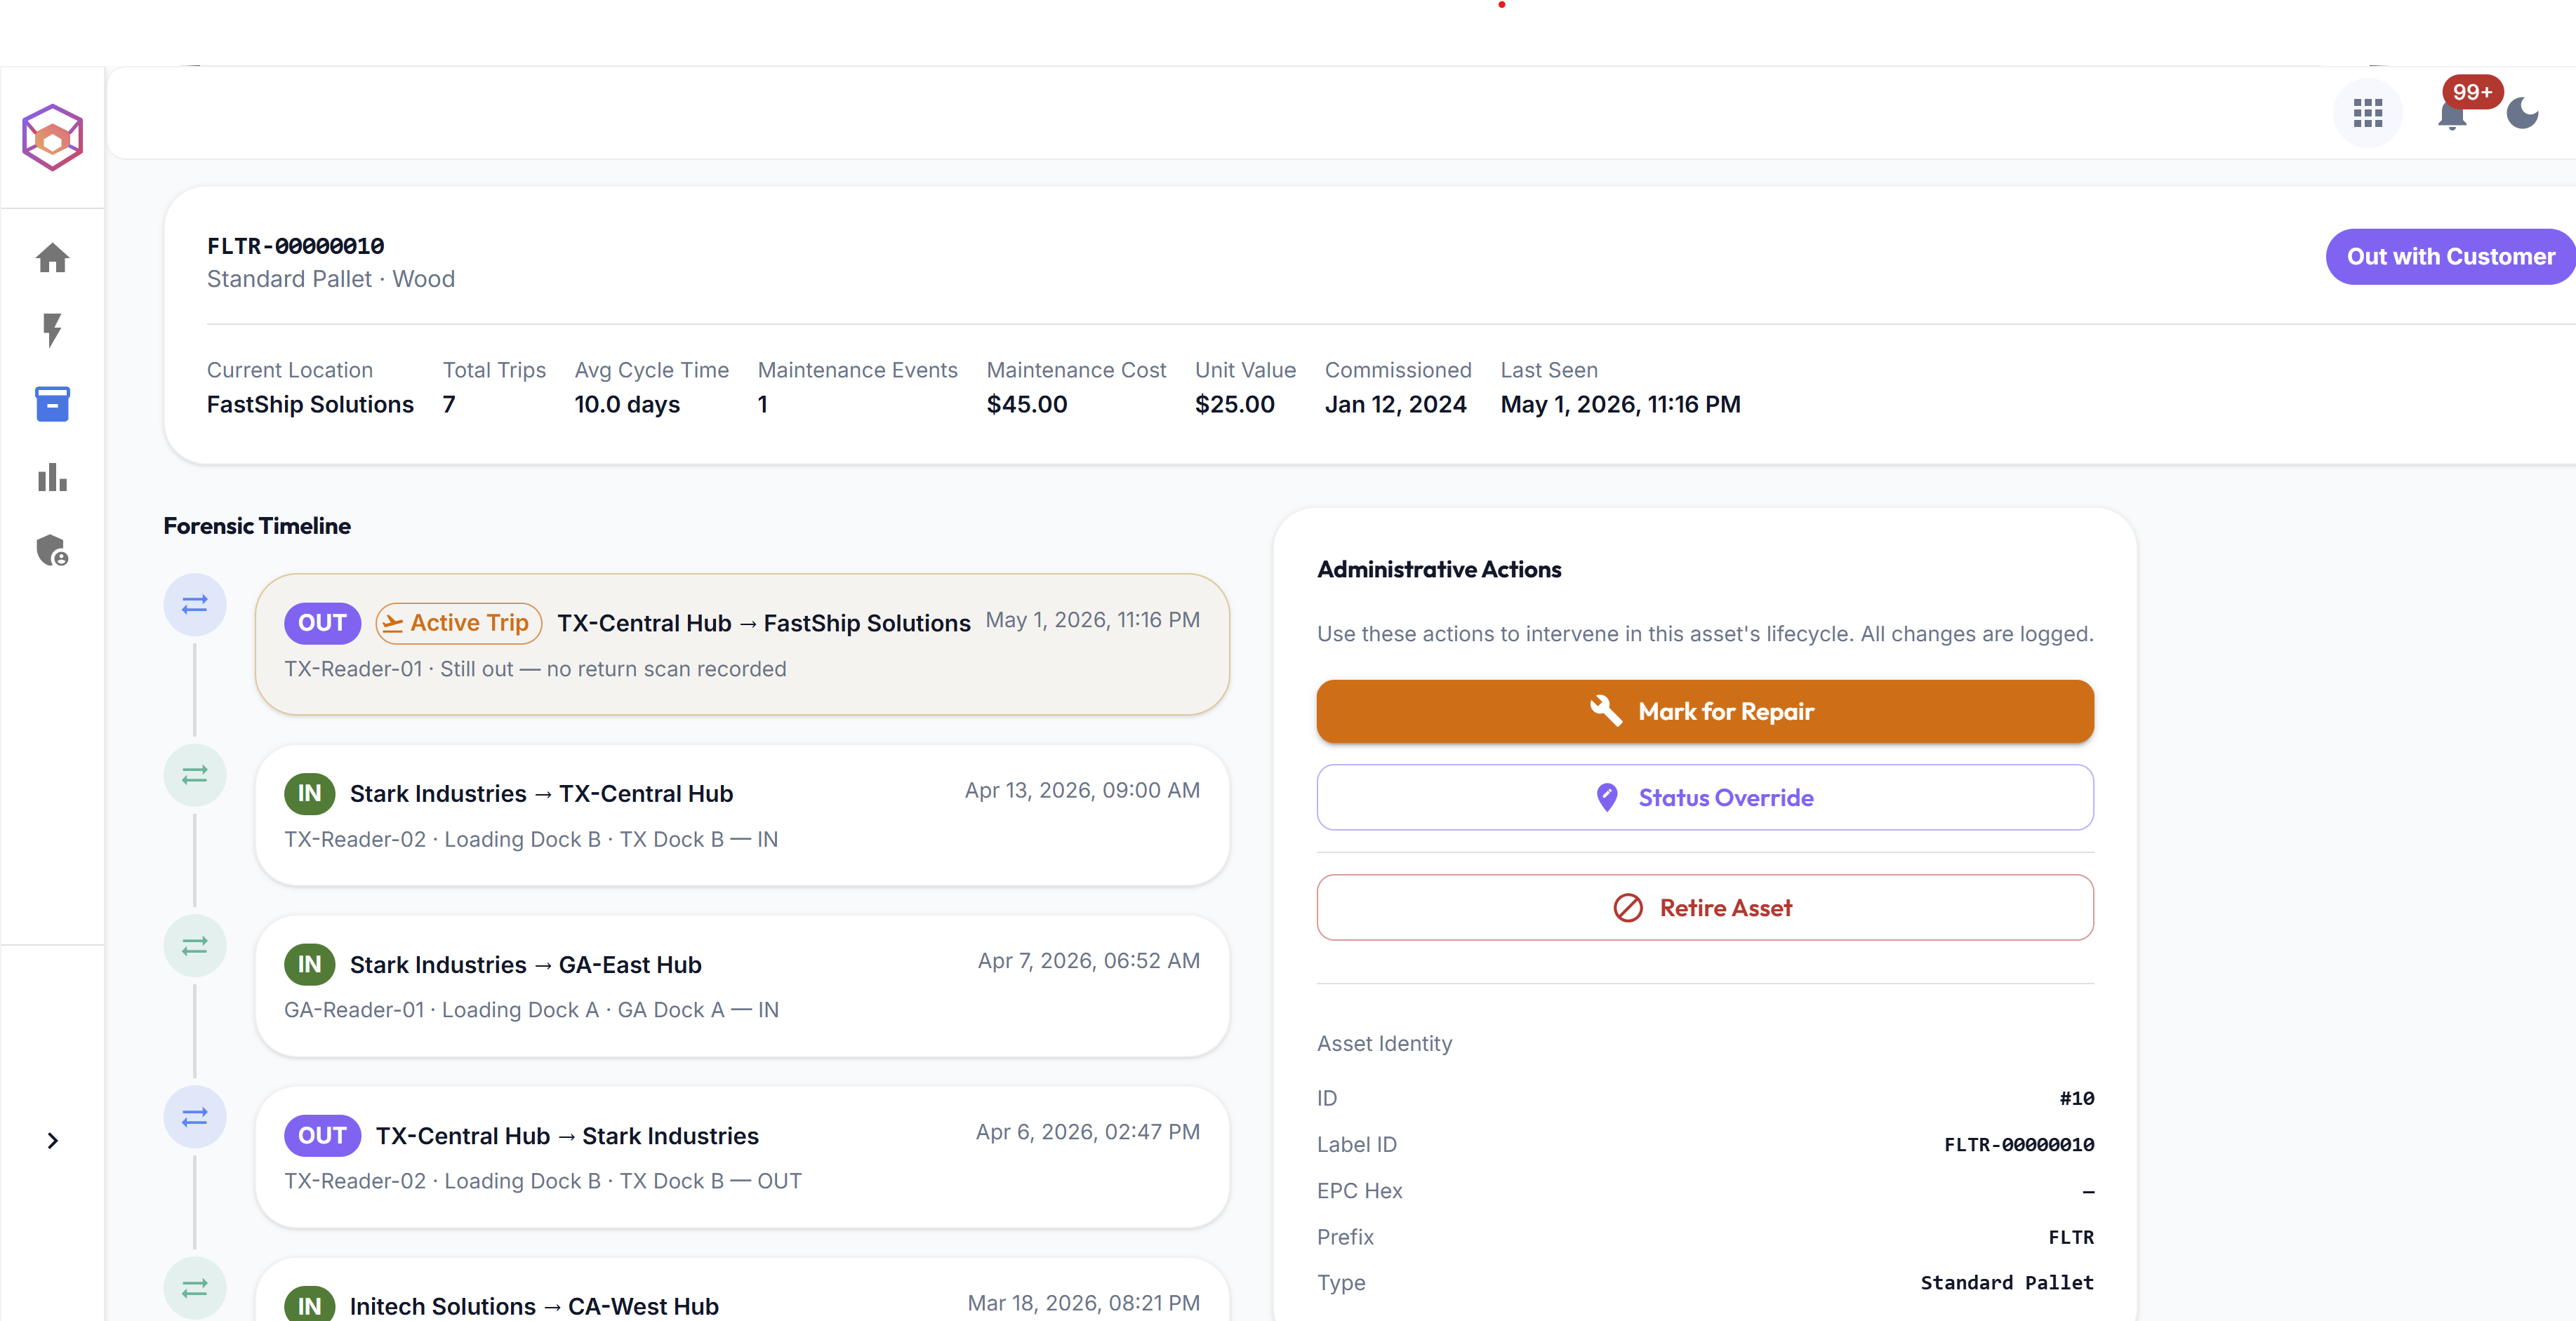Click timeline icon for Apr 6 event

[195, 1116]
